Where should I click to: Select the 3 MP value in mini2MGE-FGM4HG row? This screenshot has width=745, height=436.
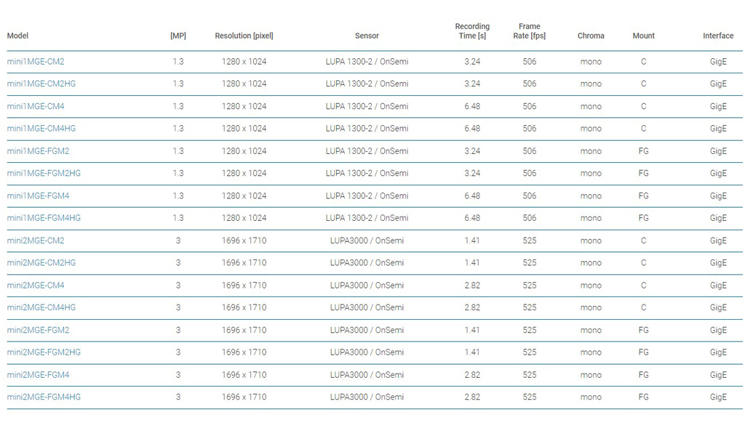point(178,397)
